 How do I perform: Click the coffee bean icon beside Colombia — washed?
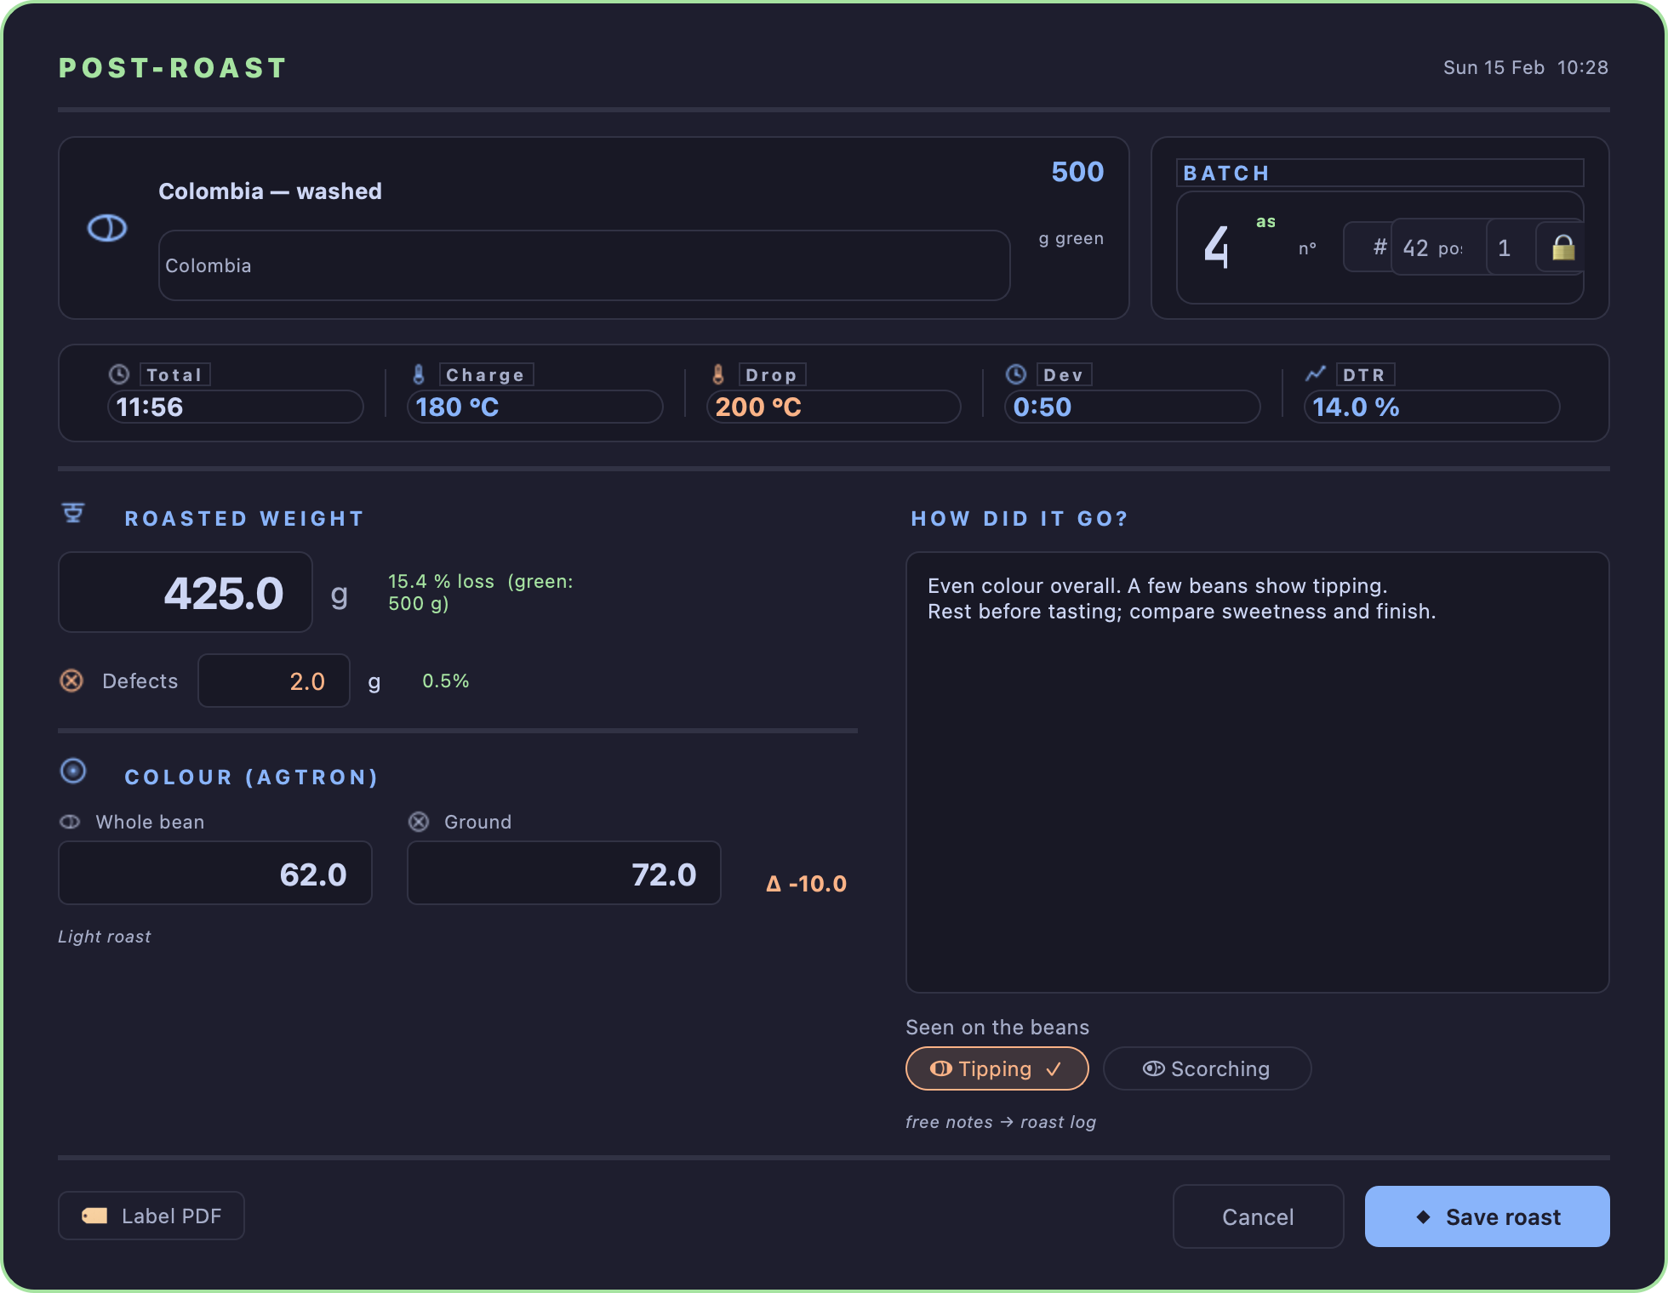(107, 228)
